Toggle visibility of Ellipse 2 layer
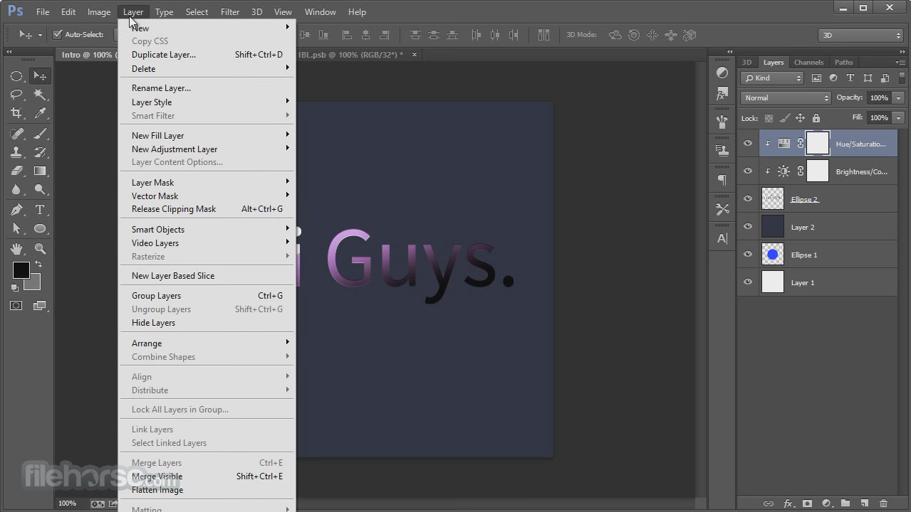911x512 pixels. pyautogui.click(x=748, y=199)
